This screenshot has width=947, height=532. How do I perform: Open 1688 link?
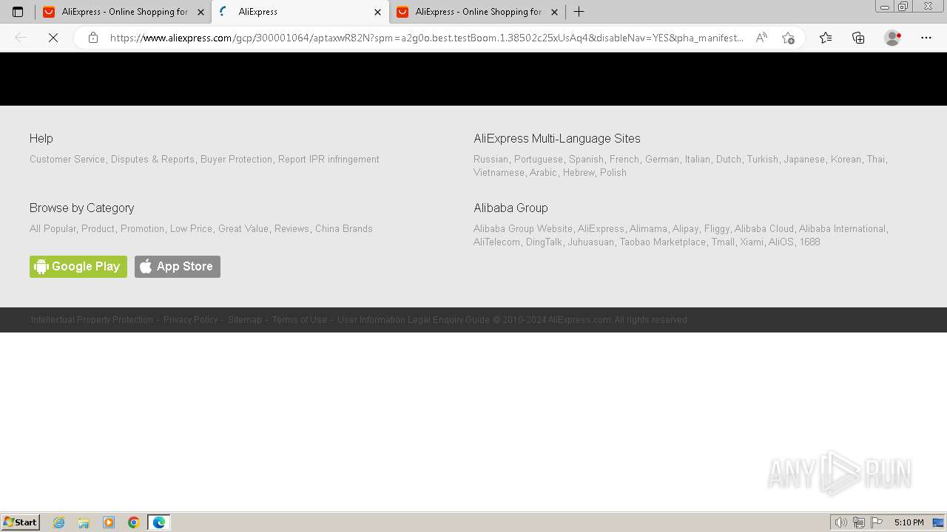tap(809, 242)
